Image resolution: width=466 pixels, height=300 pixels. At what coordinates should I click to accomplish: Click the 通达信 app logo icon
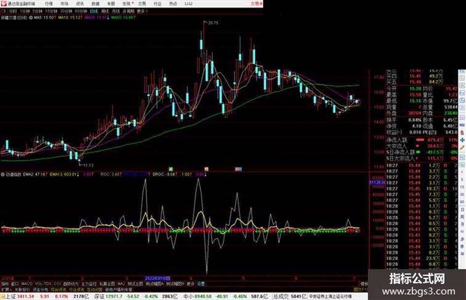point(3,3)
